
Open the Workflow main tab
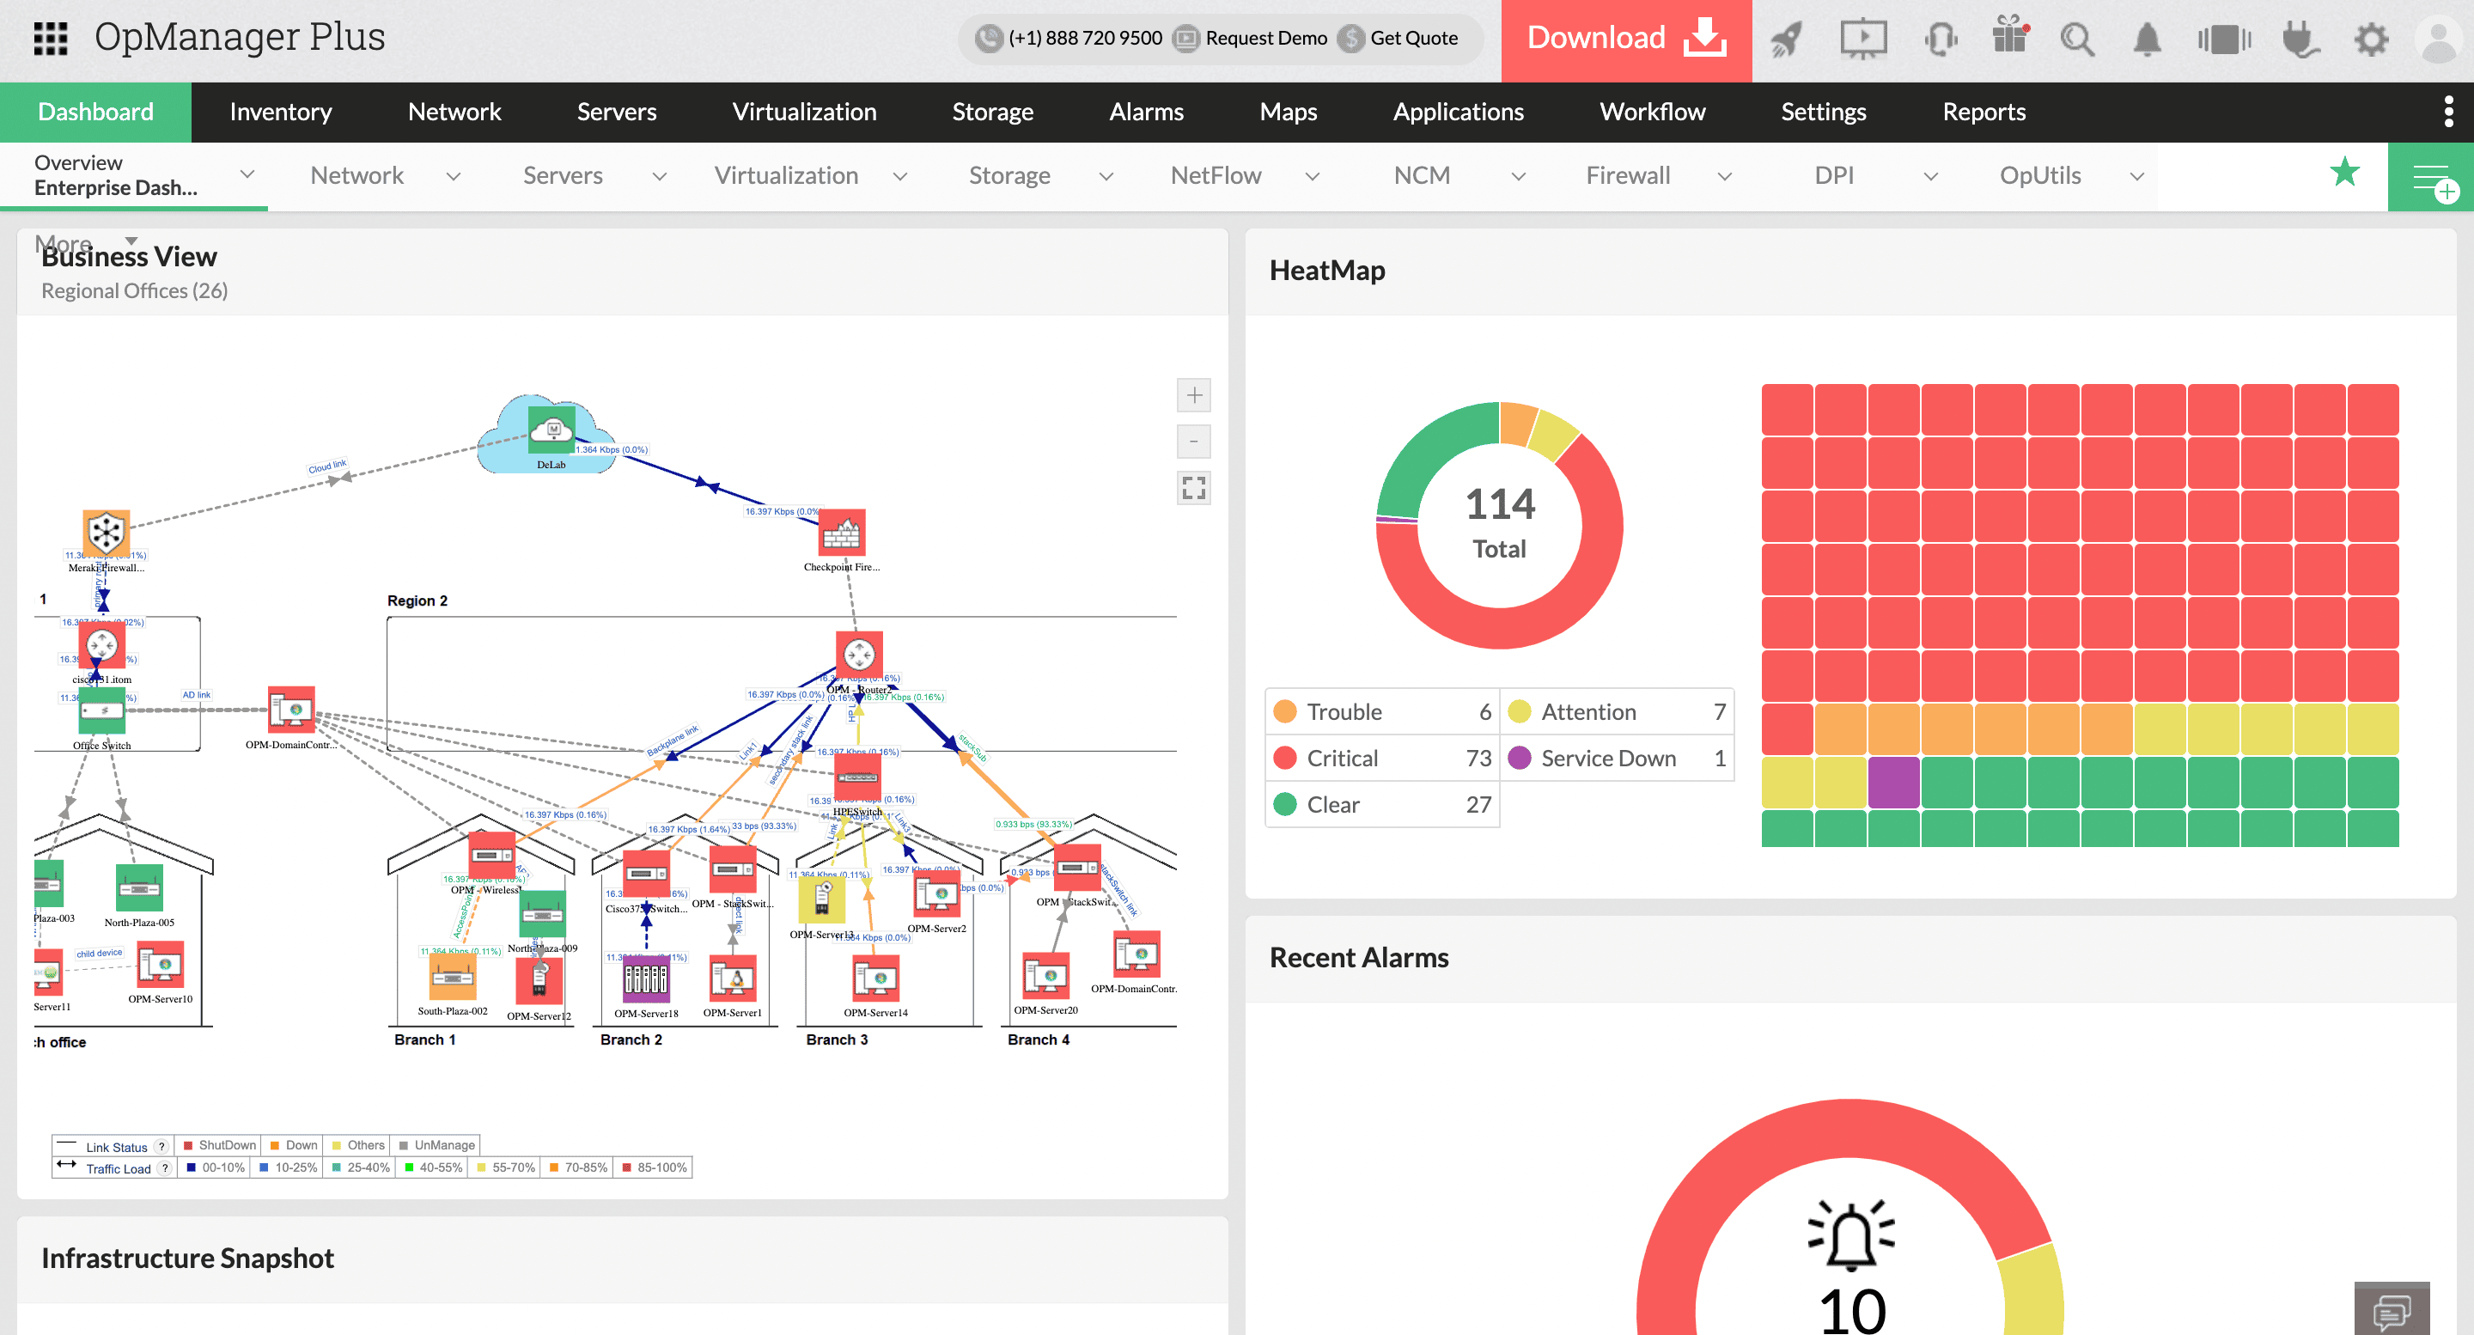point(1652,112)
